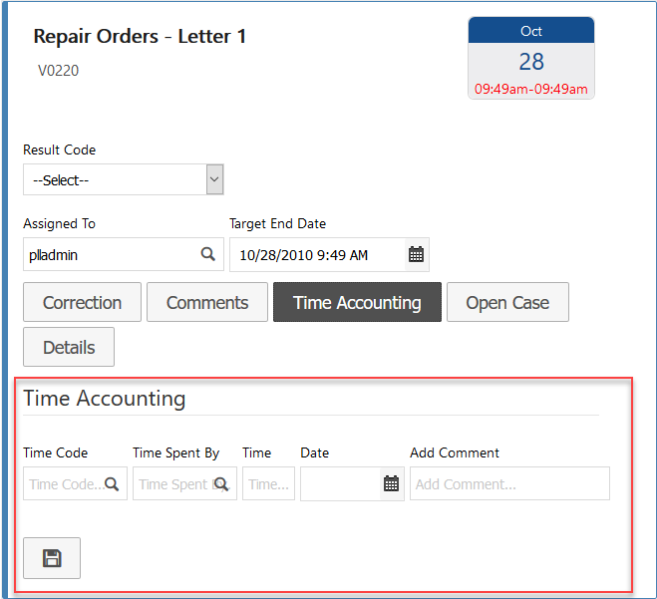Select the Time Accounting button

[x=357, y=303]
